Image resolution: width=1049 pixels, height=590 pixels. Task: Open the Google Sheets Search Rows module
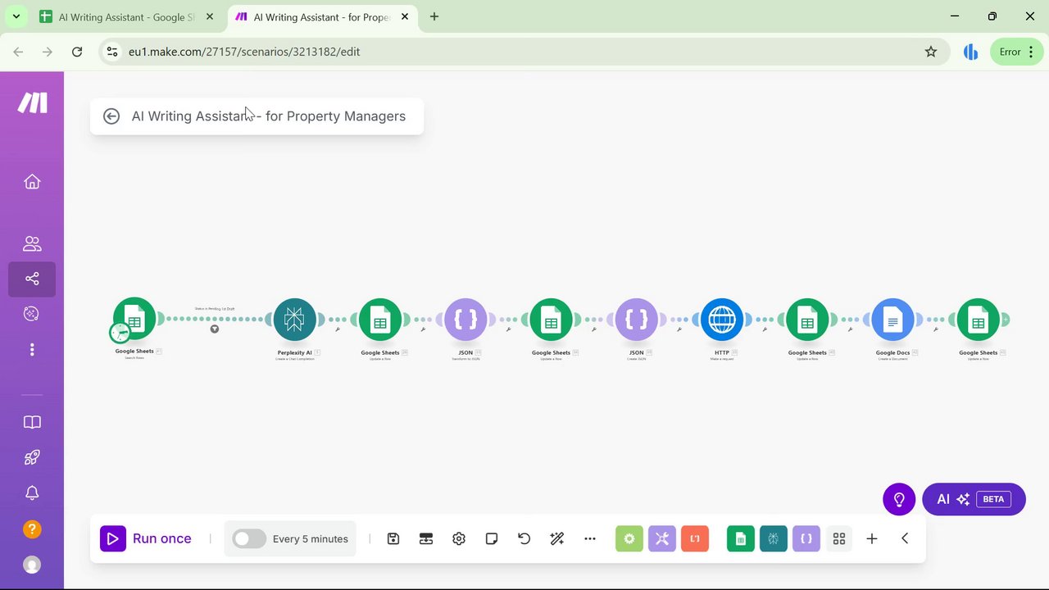tap(134, 319)
